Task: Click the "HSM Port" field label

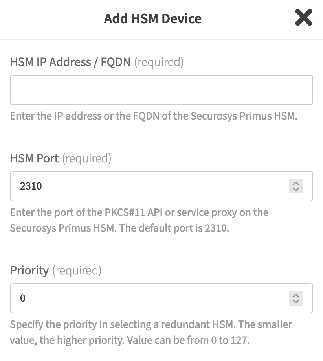Action: (34, 158)
